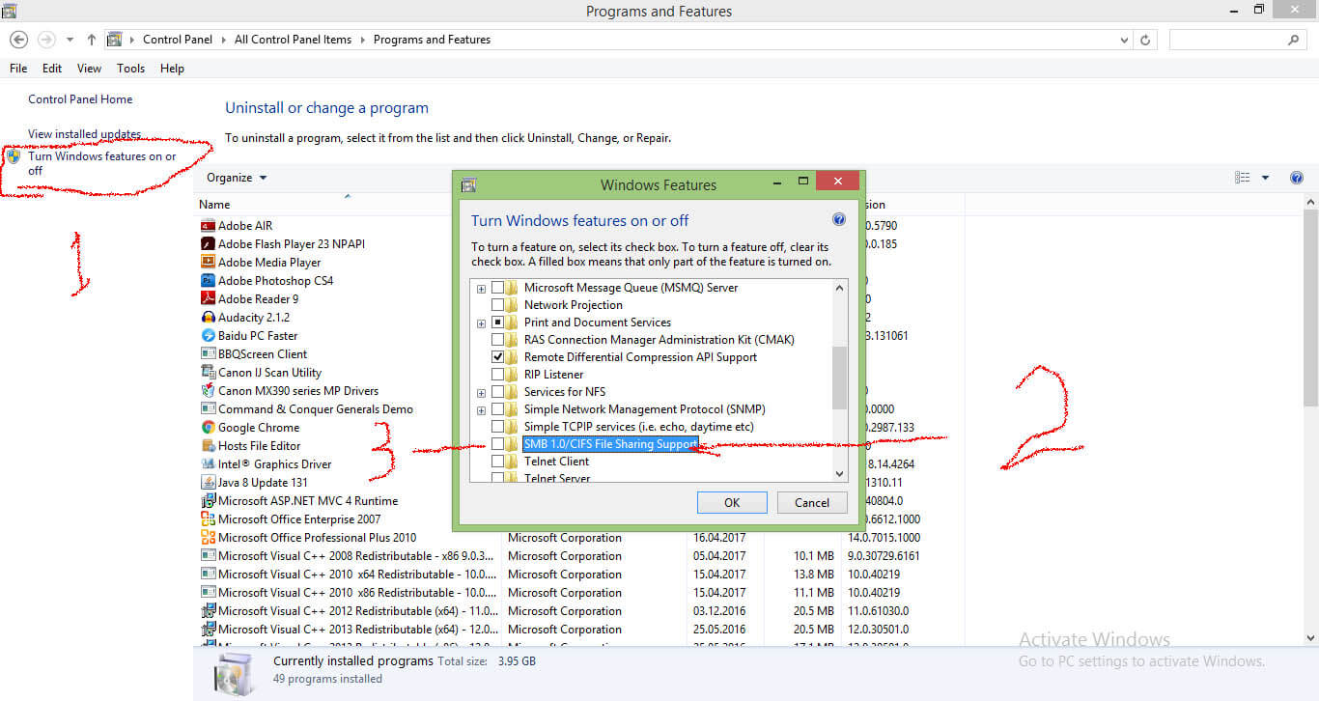1319x701 pixels.
Task: Enable the Telnet Client checkbox
Action: click(x=498, y=462)
